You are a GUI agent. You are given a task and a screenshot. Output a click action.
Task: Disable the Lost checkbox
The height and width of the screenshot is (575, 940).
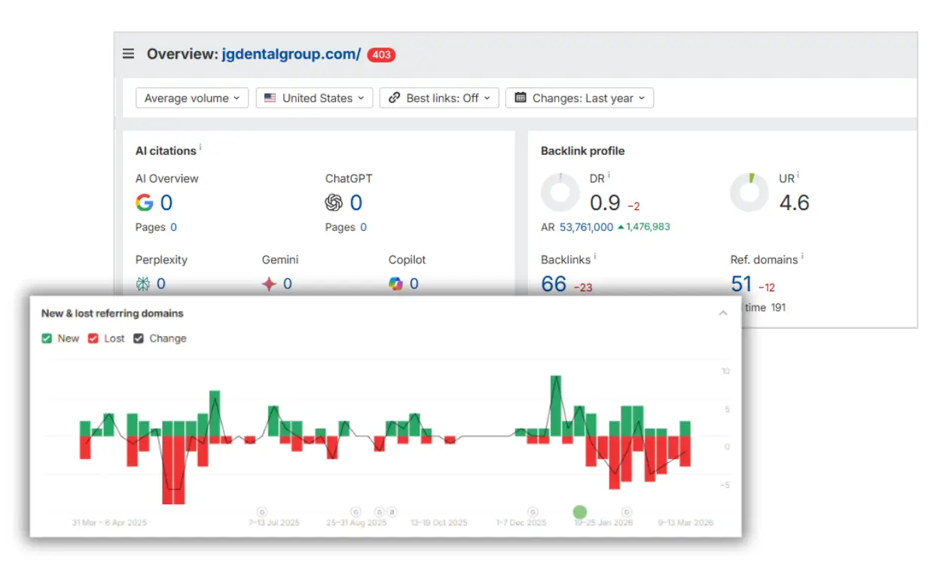tap(93, 339)
